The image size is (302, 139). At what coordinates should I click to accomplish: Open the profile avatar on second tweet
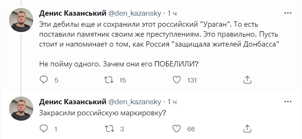[x=21, y=108]
